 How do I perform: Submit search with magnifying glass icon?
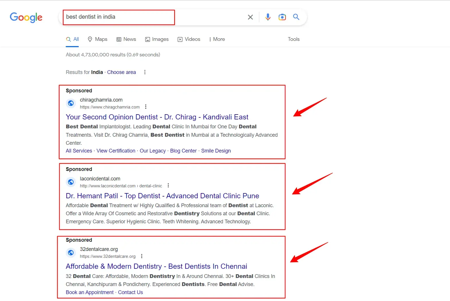coord(296,17)
